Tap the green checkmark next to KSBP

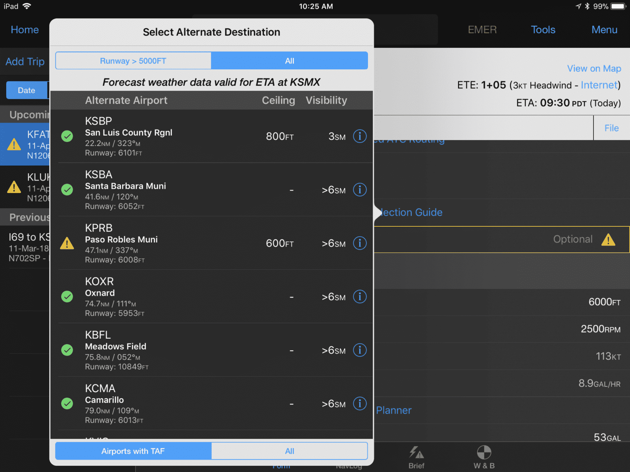coord(67,136)
